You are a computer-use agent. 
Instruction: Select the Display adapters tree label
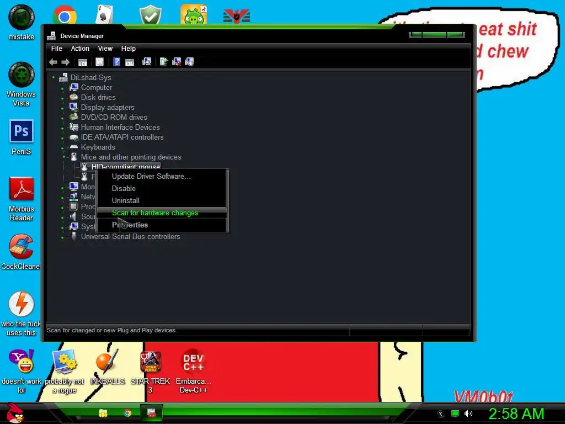click(108, 108)
